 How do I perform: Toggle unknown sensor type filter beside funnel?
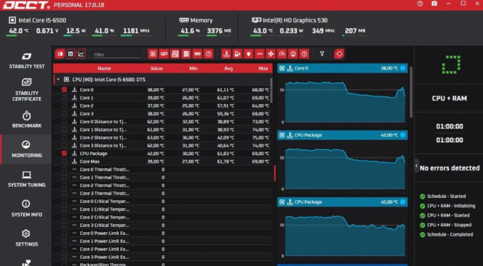click(304, 54)
